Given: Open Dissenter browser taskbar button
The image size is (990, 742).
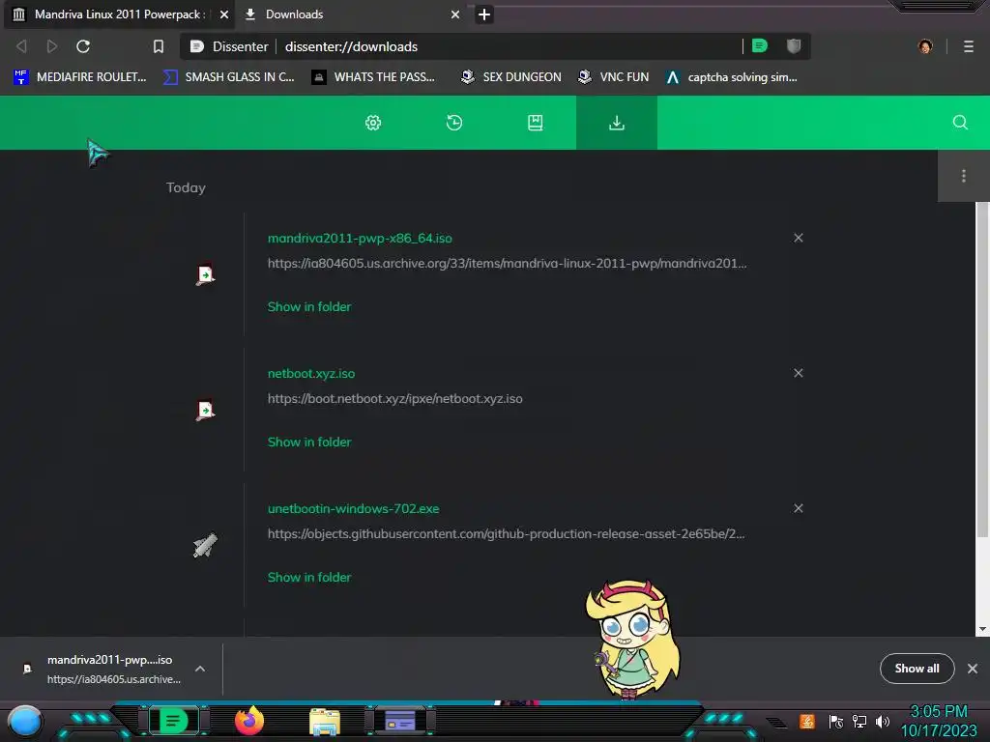Looking at the screenshot, I should pyautogui.click(x=174, y=721).
